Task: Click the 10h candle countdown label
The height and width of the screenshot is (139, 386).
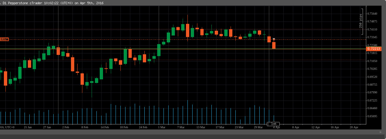Action: point(273,124)
